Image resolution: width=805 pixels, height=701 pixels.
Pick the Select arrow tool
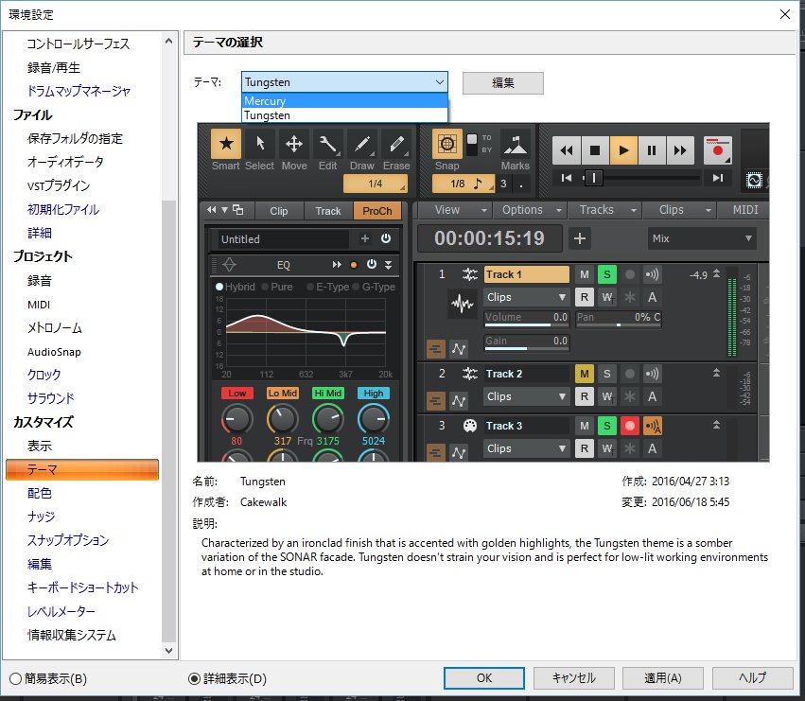[260, 145]
